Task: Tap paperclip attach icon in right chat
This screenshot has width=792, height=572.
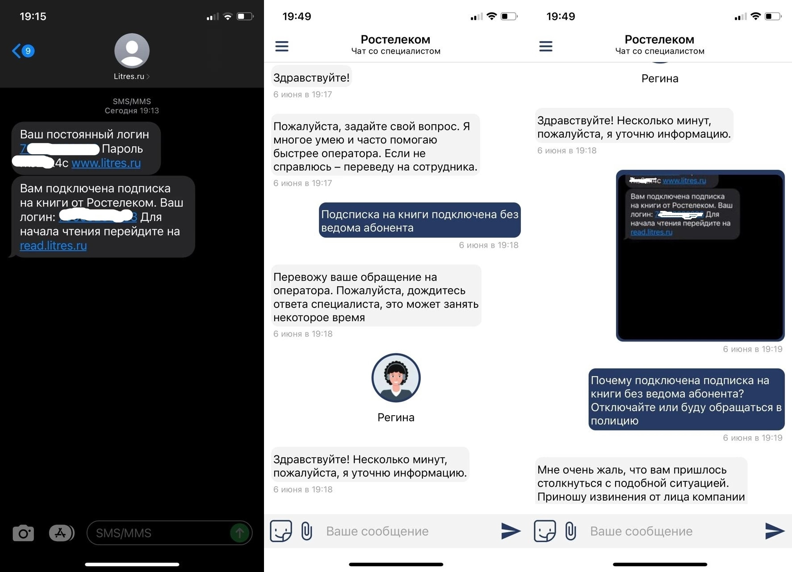Action: tap(570, 531)
